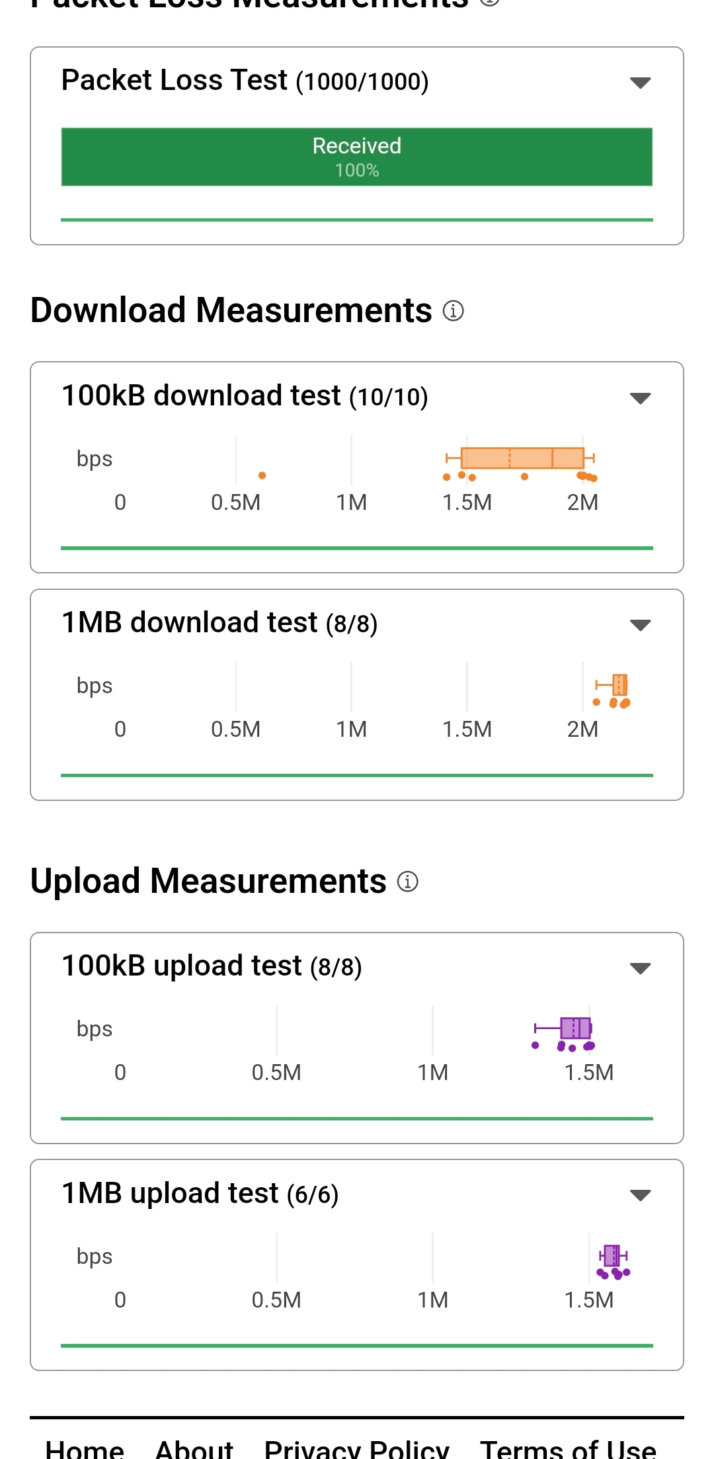Go to the Home footer link
Image resolution: width=714 pixels, height=1459 pixels.
[x=85, y=1448]
